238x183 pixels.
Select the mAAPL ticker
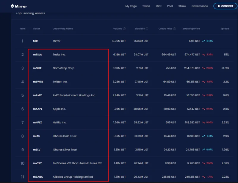point(37,109)
